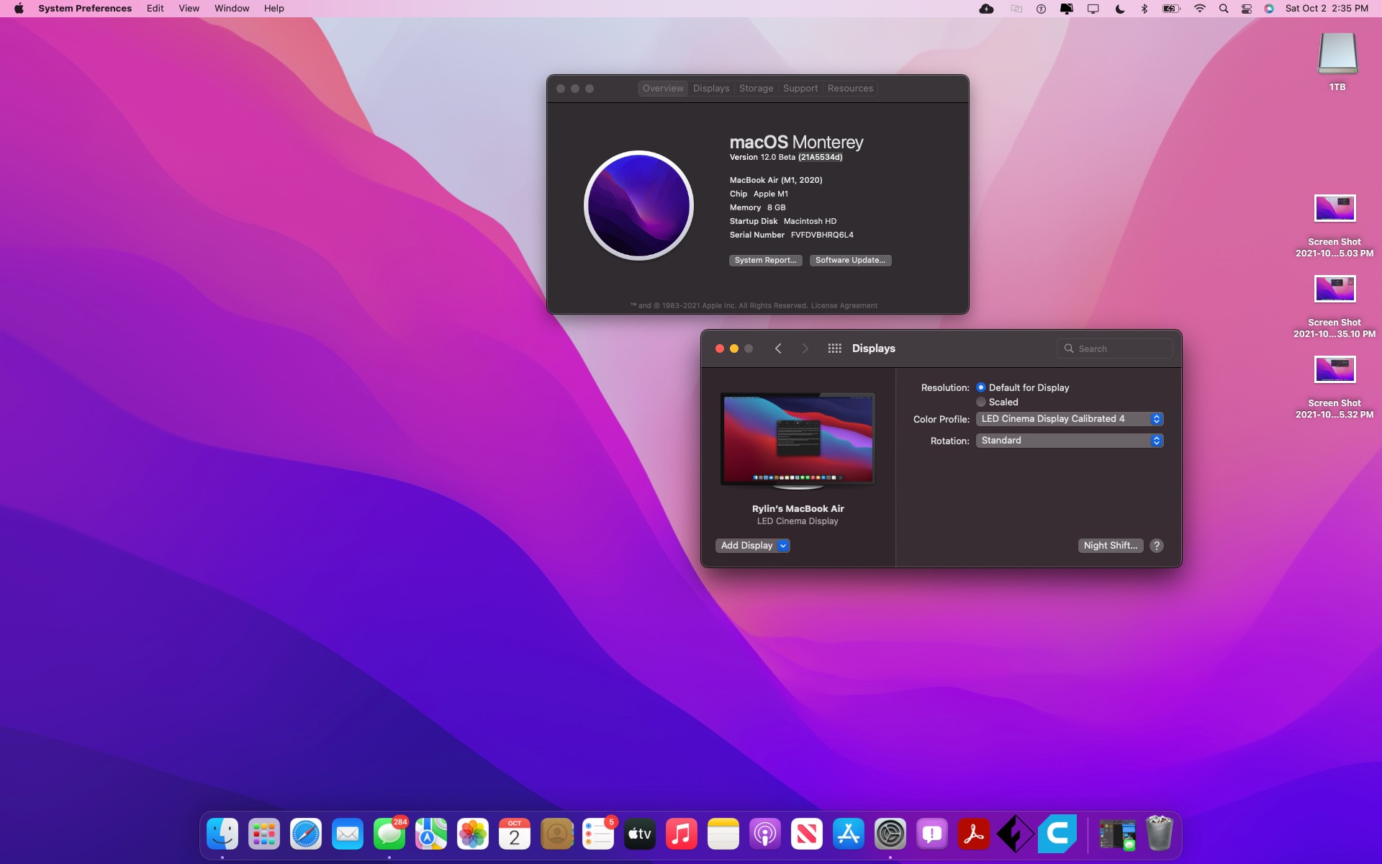Open the Edit menu
Screen dimensions: 1382x864
tap(155, 9)
